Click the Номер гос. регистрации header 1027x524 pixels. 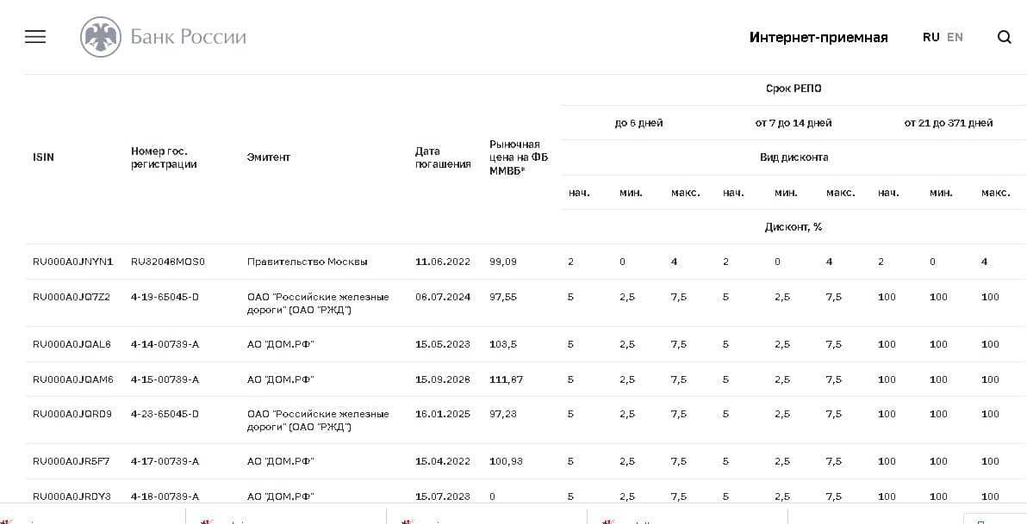(164, 157)
